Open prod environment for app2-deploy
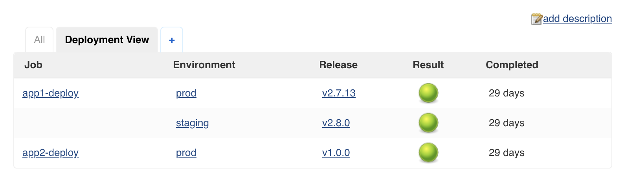 (186, 152)
